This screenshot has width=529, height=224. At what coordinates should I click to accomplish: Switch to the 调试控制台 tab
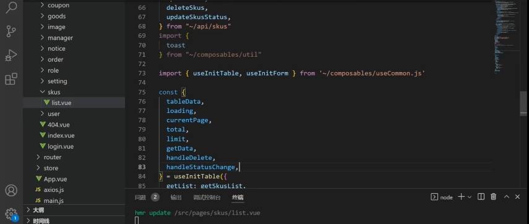click(x=207, y=197)
